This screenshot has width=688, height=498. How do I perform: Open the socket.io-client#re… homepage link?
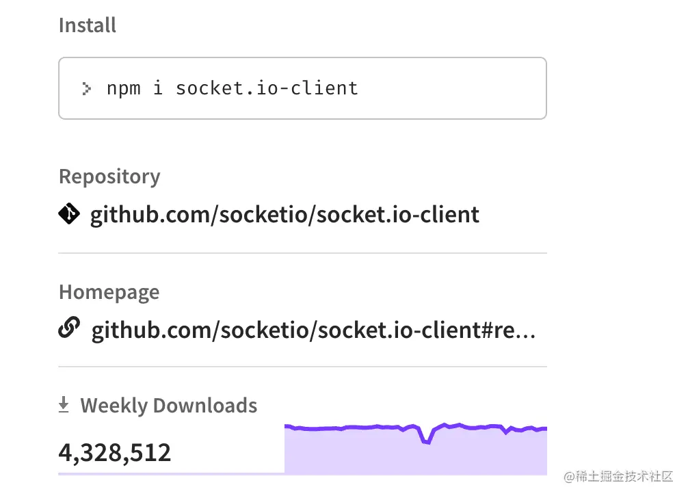(x=313, y=331)
